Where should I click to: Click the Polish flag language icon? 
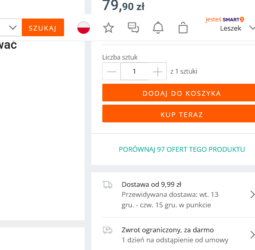point(83,27)
